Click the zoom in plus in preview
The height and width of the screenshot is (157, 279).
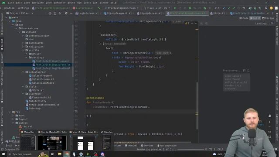pyautogui.click(x=269, y=122)
